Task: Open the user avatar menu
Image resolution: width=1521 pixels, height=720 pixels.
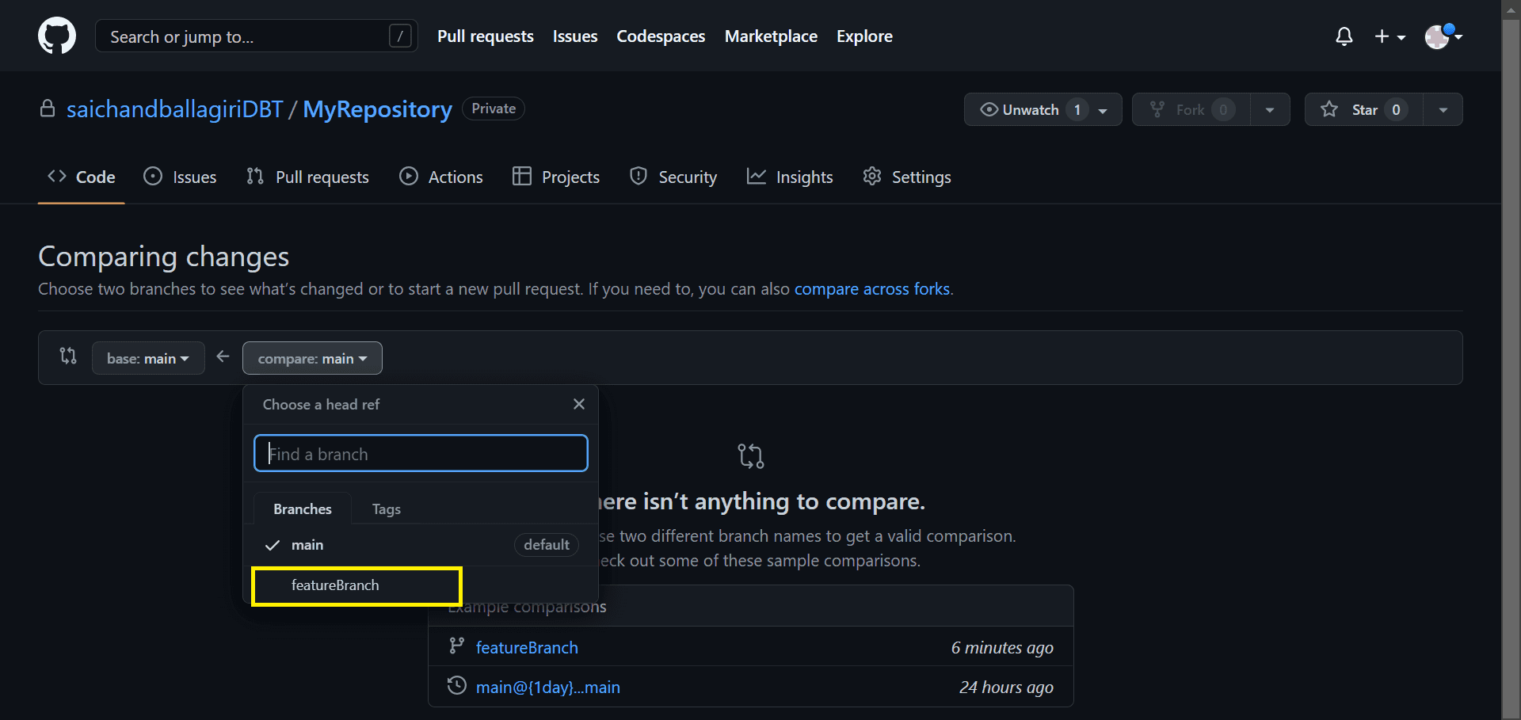Action: point(1443,36)
